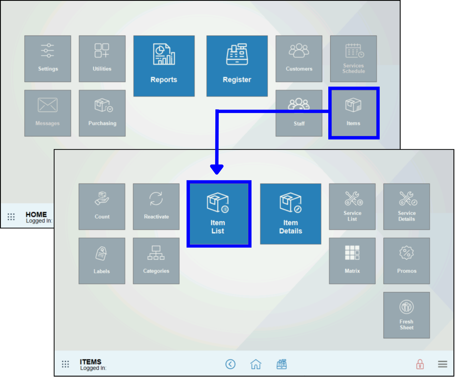Click the red lock icon

tap(420, 364)
